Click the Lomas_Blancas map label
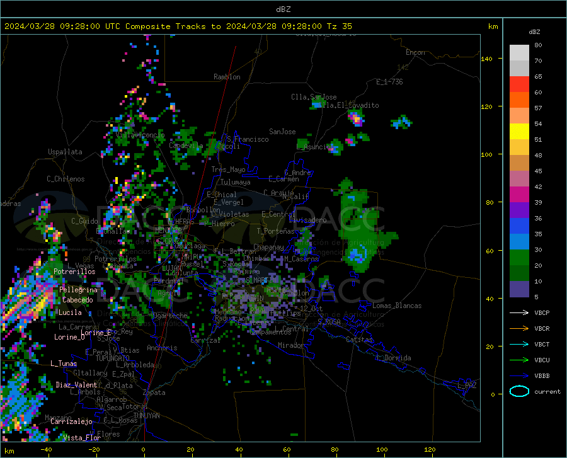Viewport: 567px width, 458px height. point(397,306)
